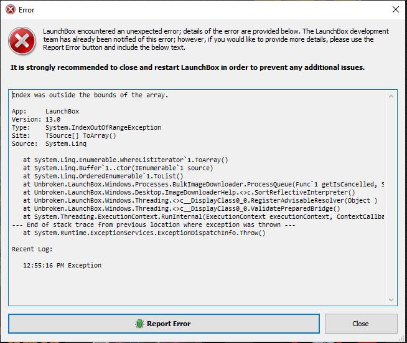Click the "App: LaunchBox" line
The height and width of the screenshot is (343, 407).
pos(45,111)
